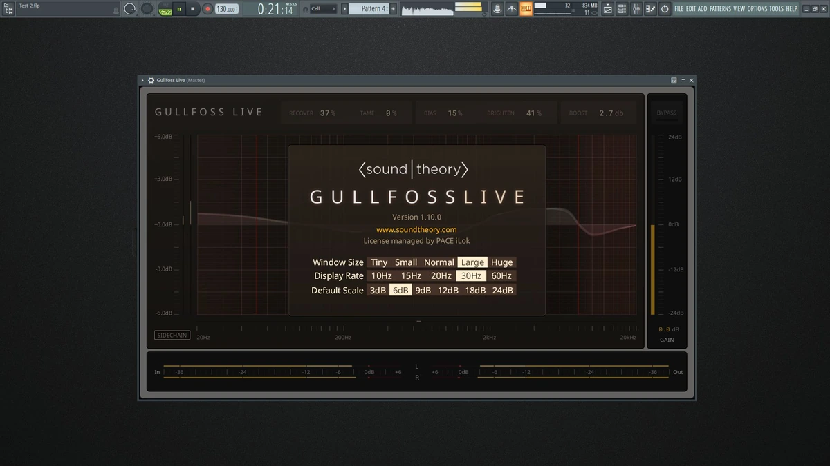Set Default Scale to 3dB
This screenshot has height=466, width=830.
[x=378, y=290]
